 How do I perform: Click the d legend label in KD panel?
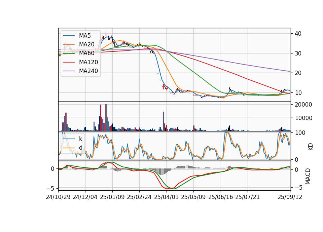pos(80,148)
